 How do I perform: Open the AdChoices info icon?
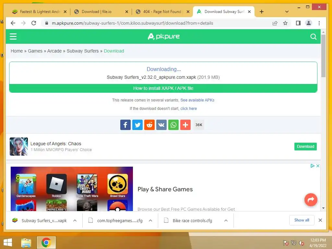(312, 166)
